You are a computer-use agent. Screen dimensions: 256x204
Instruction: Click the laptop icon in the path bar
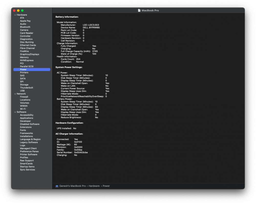click(x=57, y=186)
